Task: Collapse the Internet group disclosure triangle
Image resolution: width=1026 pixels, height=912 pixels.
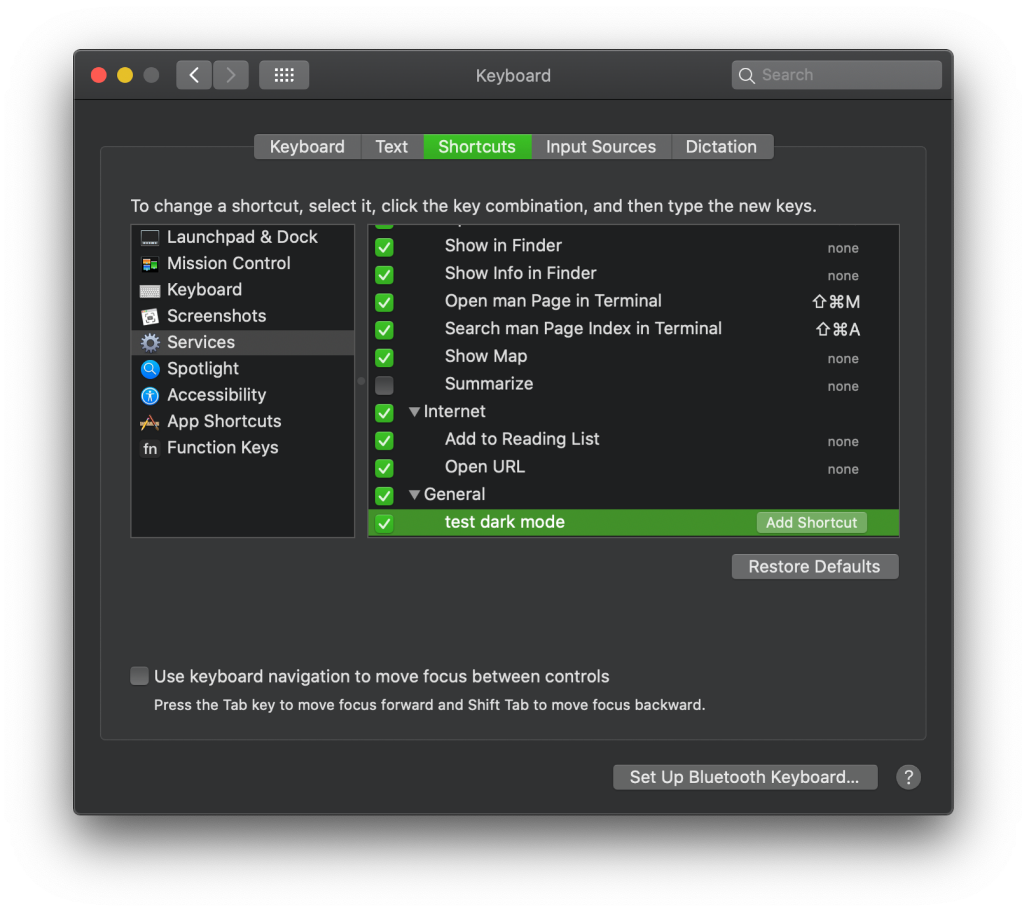Action: point(414,412)
